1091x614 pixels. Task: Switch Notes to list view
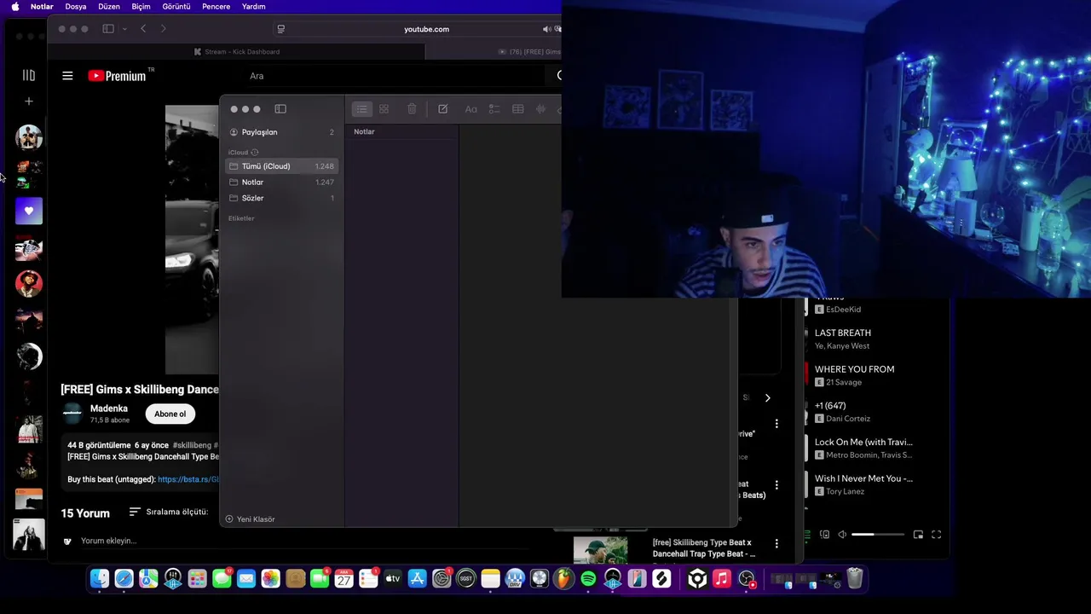tap(362, 109)
